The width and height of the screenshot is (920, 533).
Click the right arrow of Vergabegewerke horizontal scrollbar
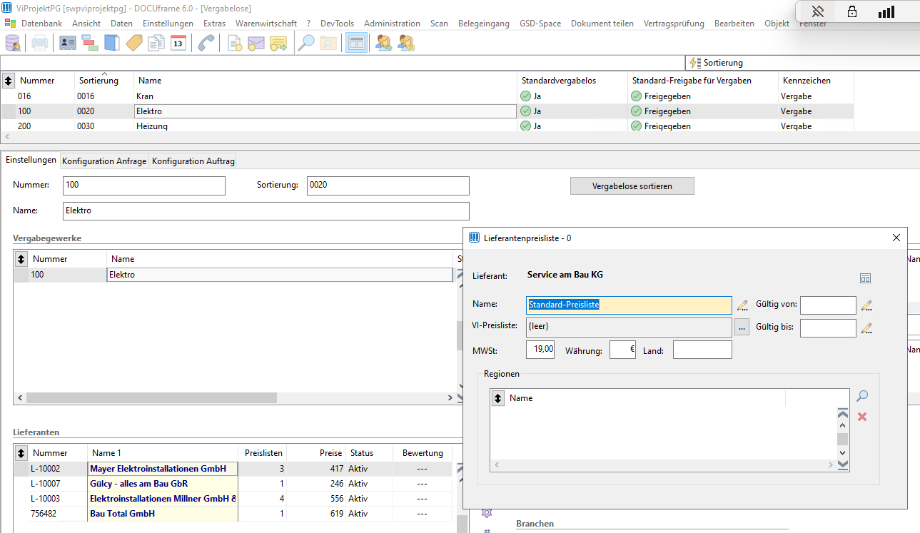[x=450, y=398]
